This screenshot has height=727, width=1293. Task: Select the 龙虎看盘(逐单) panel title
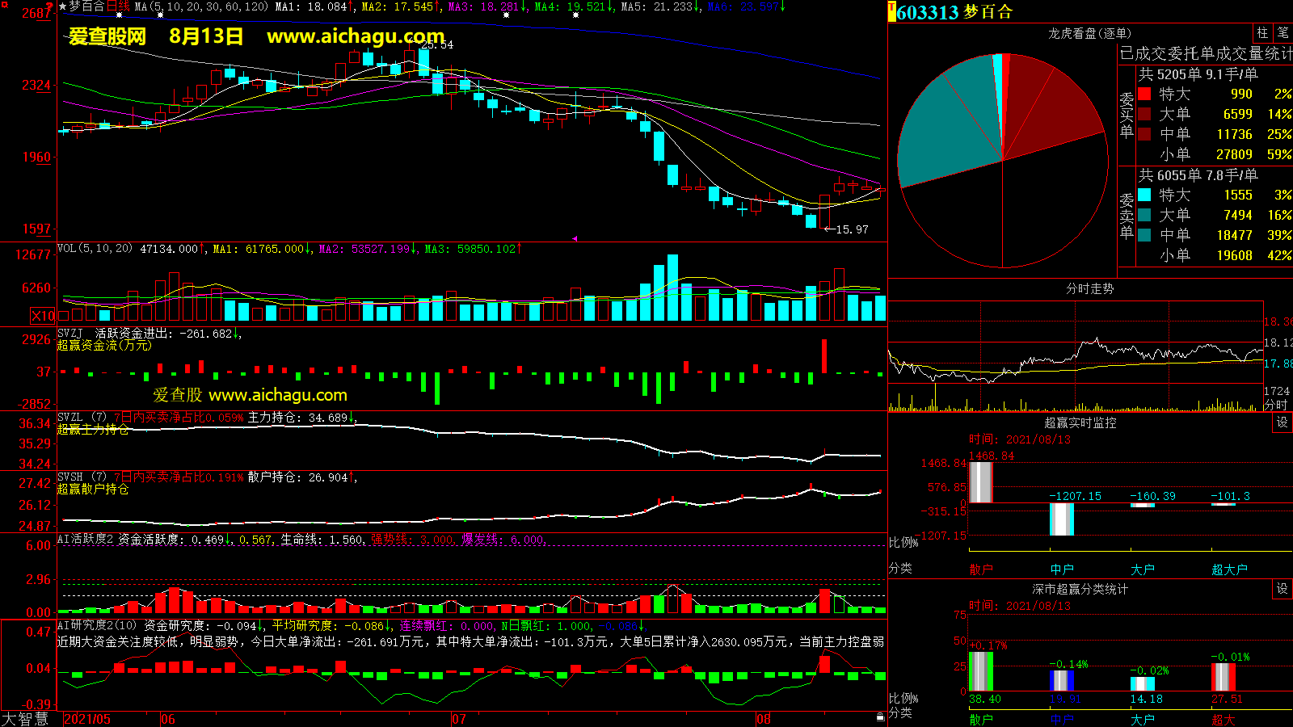click(x=1089, y=33)
